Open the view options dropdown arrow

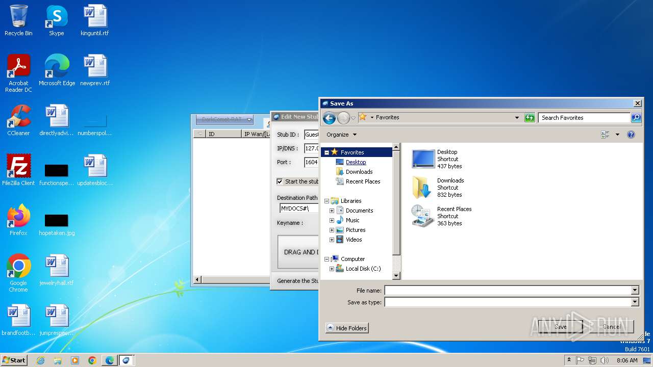tap(617, 135)
